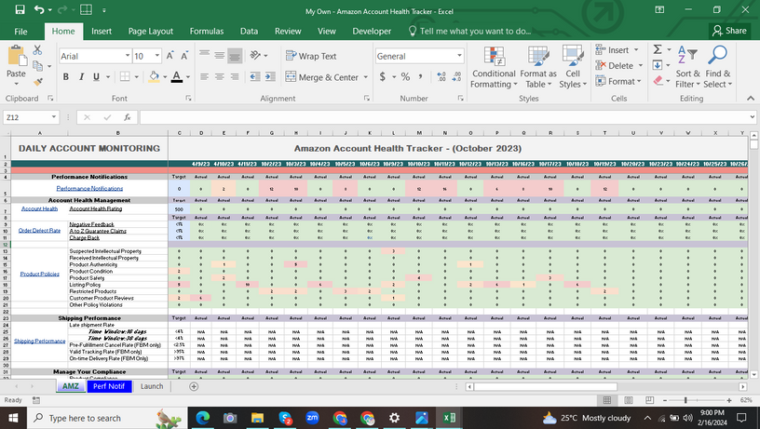760x429 pixels.
Task: Switch to the Developer ribbon tab
Action: [372, 32]
